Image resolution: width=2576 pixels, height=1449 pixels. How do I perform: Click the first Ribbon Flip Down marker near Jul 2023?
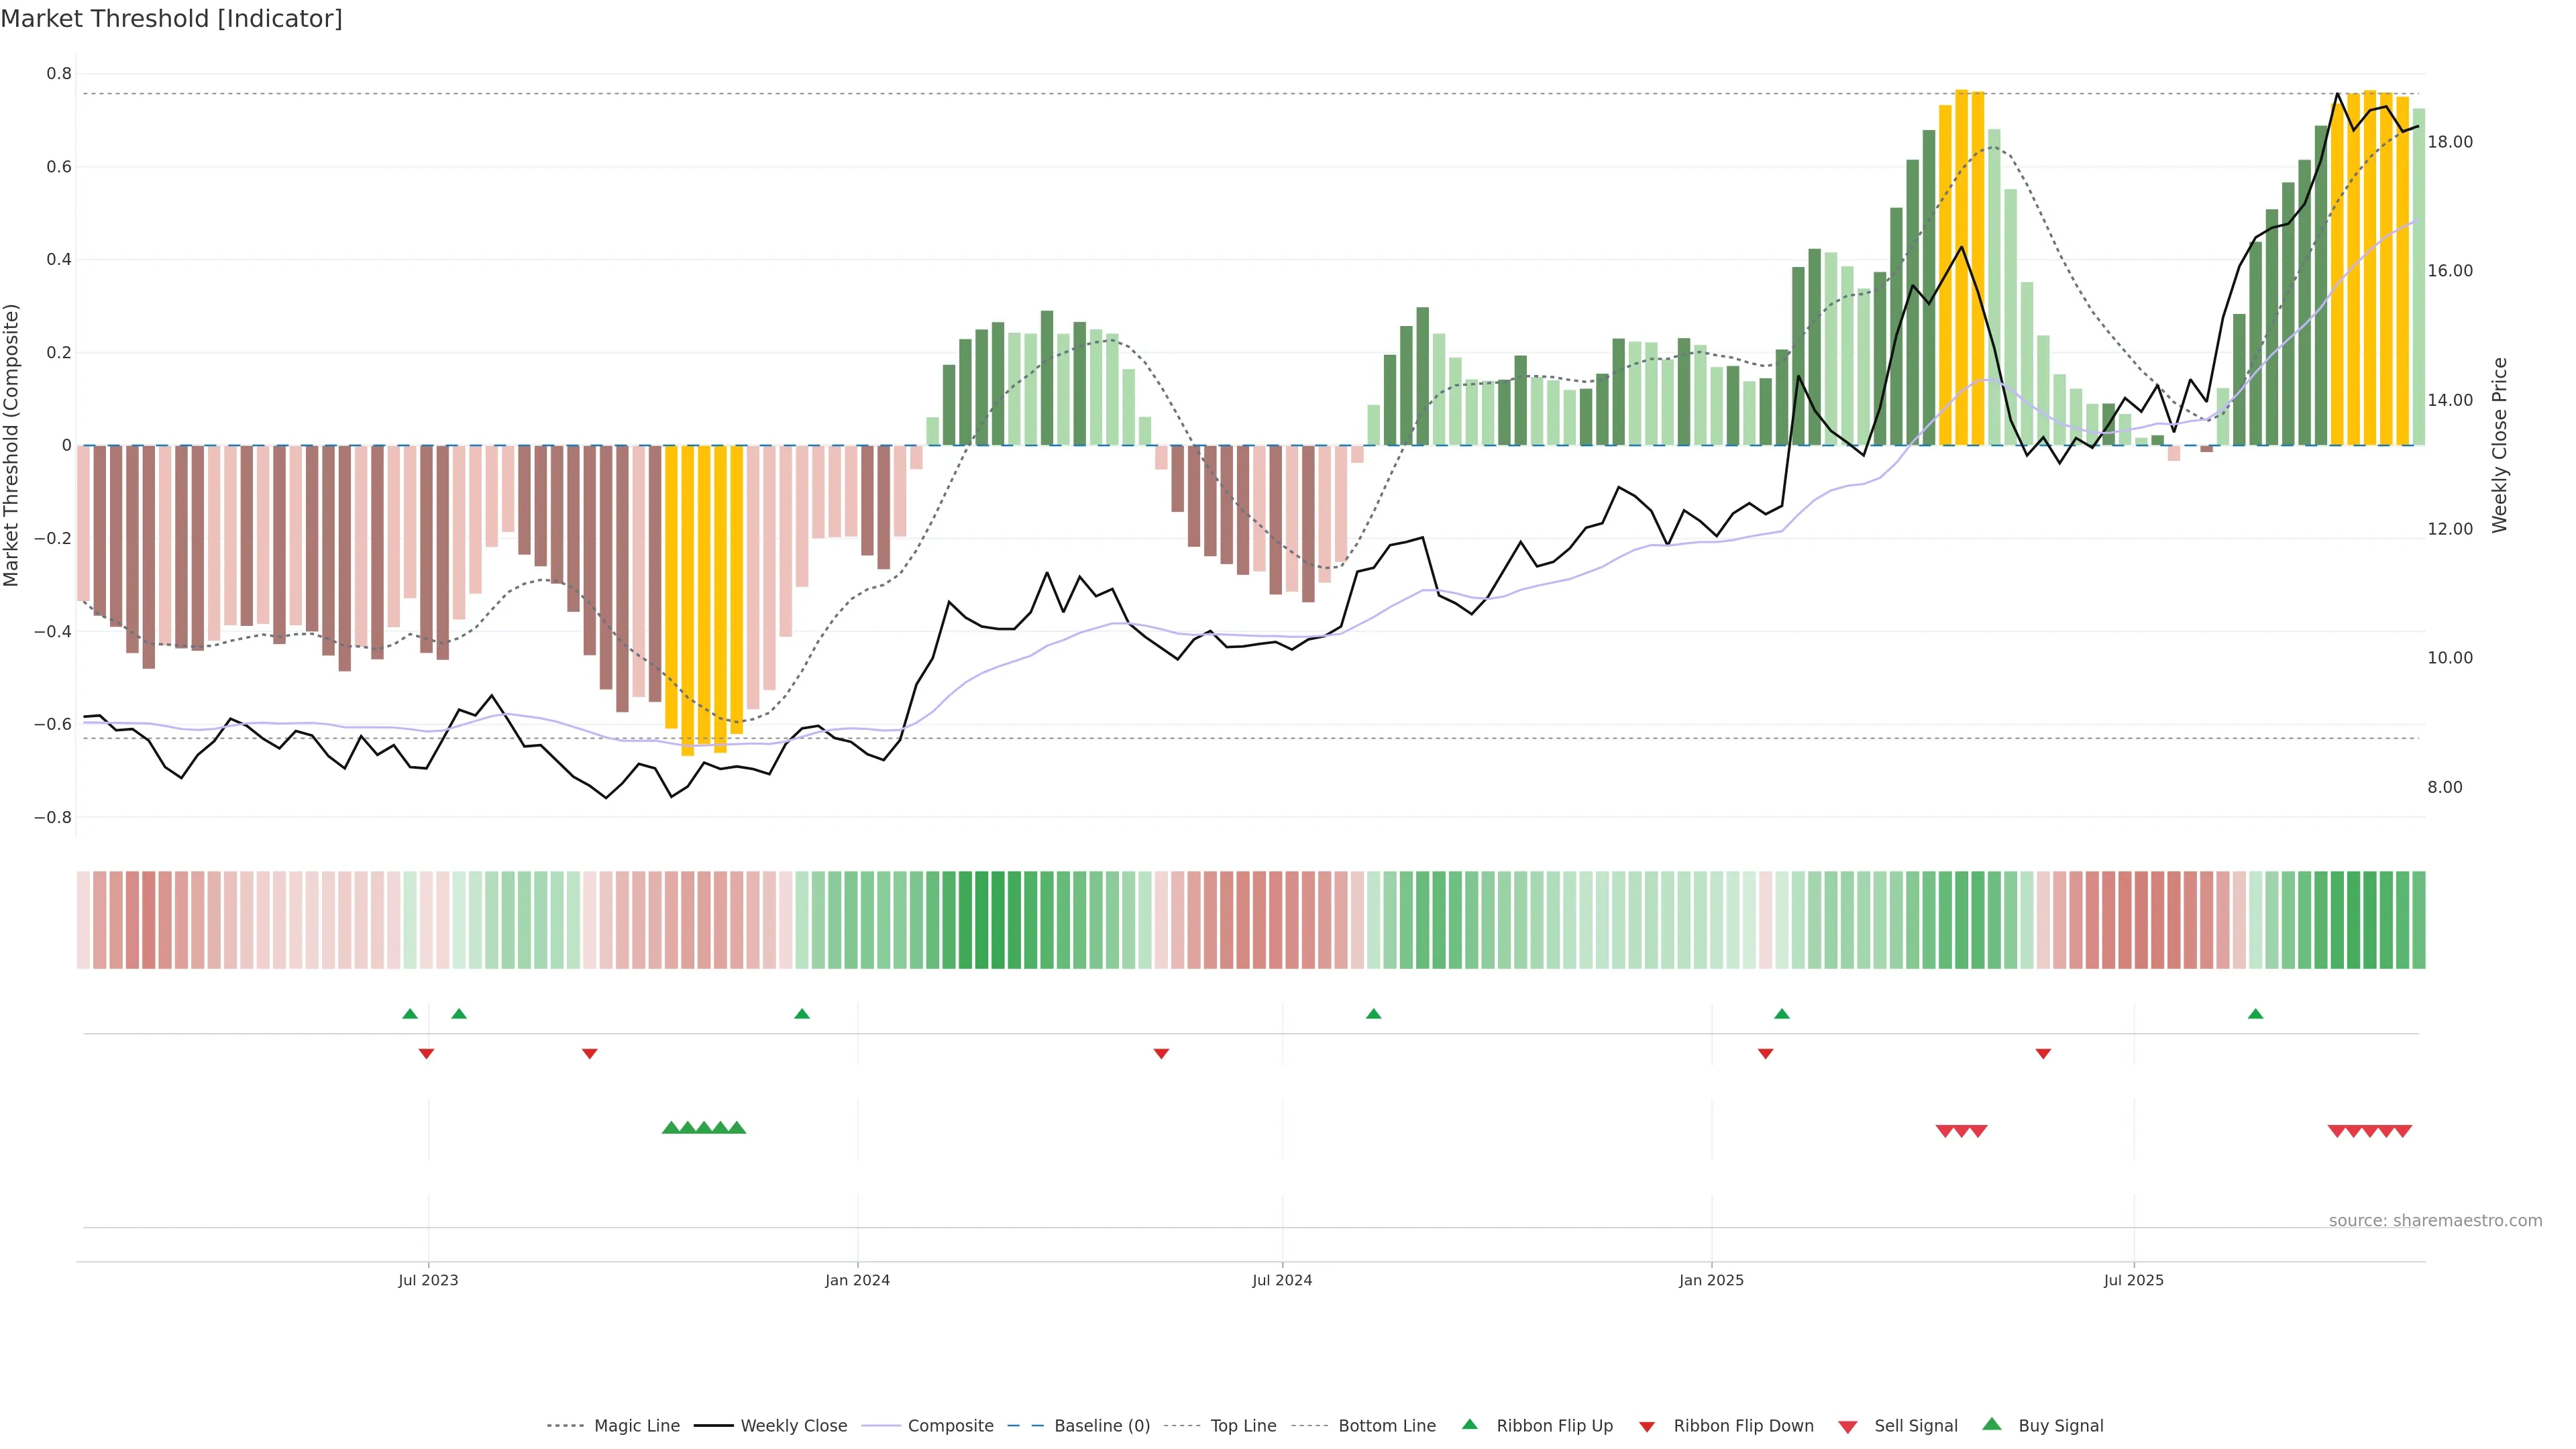tap(426, 1053)
